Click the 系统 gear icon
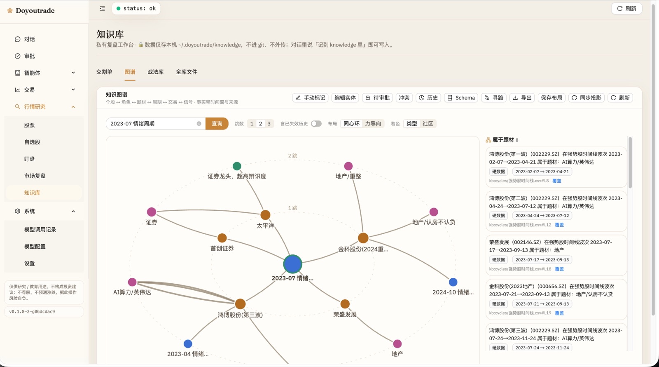This screenshot has width=659, height=367. [18, 211]
